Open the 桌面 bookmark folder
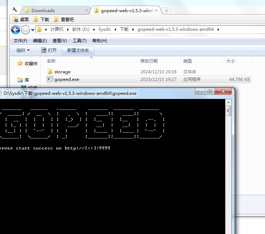The height and width of the screenshot is (234, 265). pyautogui.click(x=21, y=20)
